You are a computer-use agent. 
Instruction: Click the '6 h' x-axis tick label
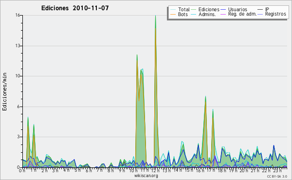click(89, 170)
